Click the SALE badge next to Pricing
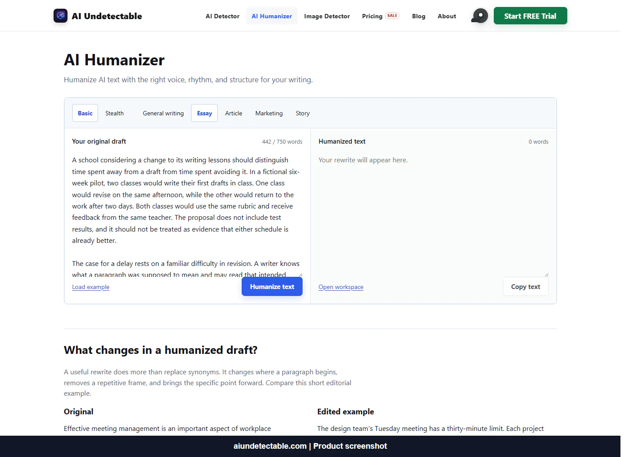This screenshot has width=627, height=457. tap(392, 16)
